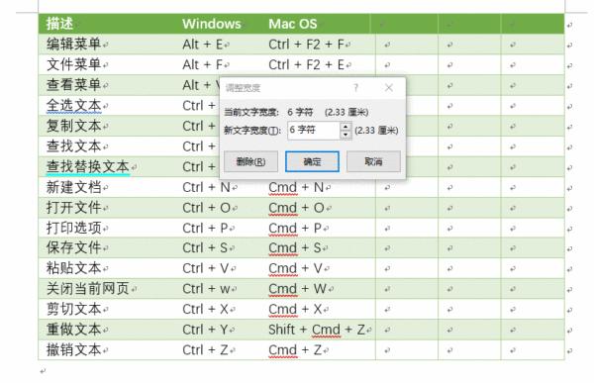Click the 取消 button in the dialog

click(373, 161)
